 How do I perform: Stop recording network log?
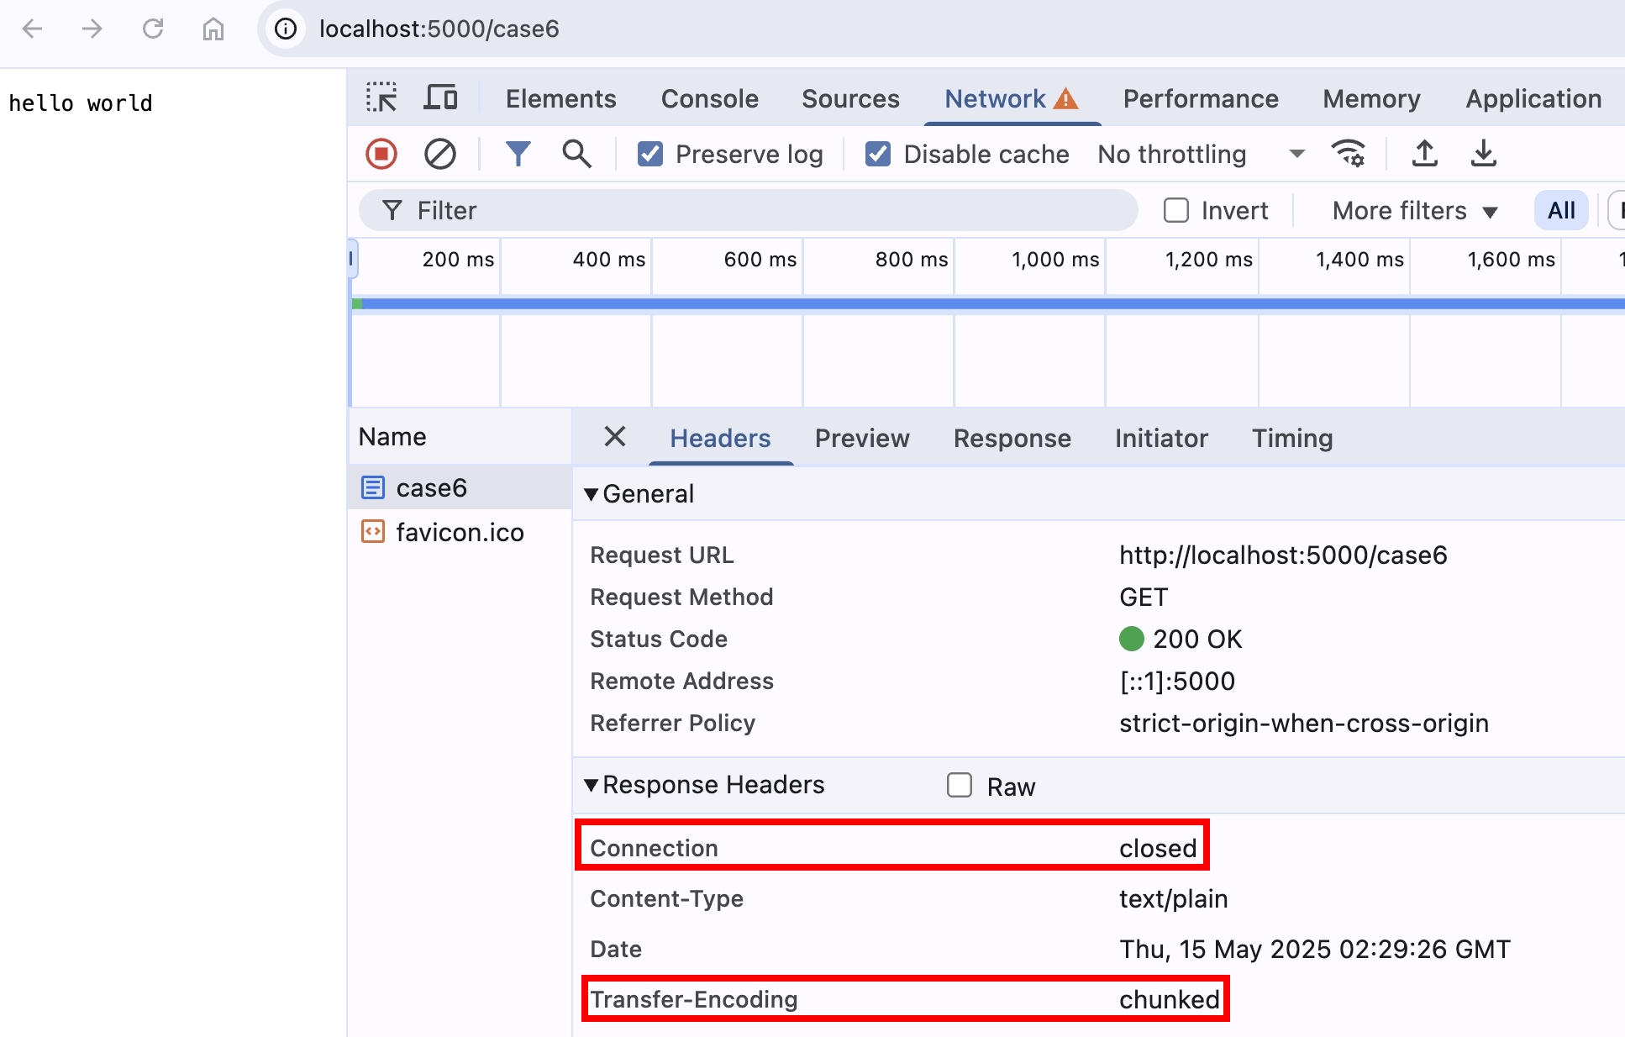click(x=381, y=154)
